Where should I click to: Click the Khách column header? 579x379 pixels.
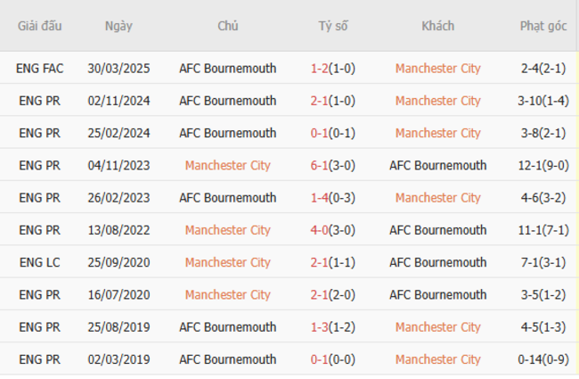coord(437,26)
